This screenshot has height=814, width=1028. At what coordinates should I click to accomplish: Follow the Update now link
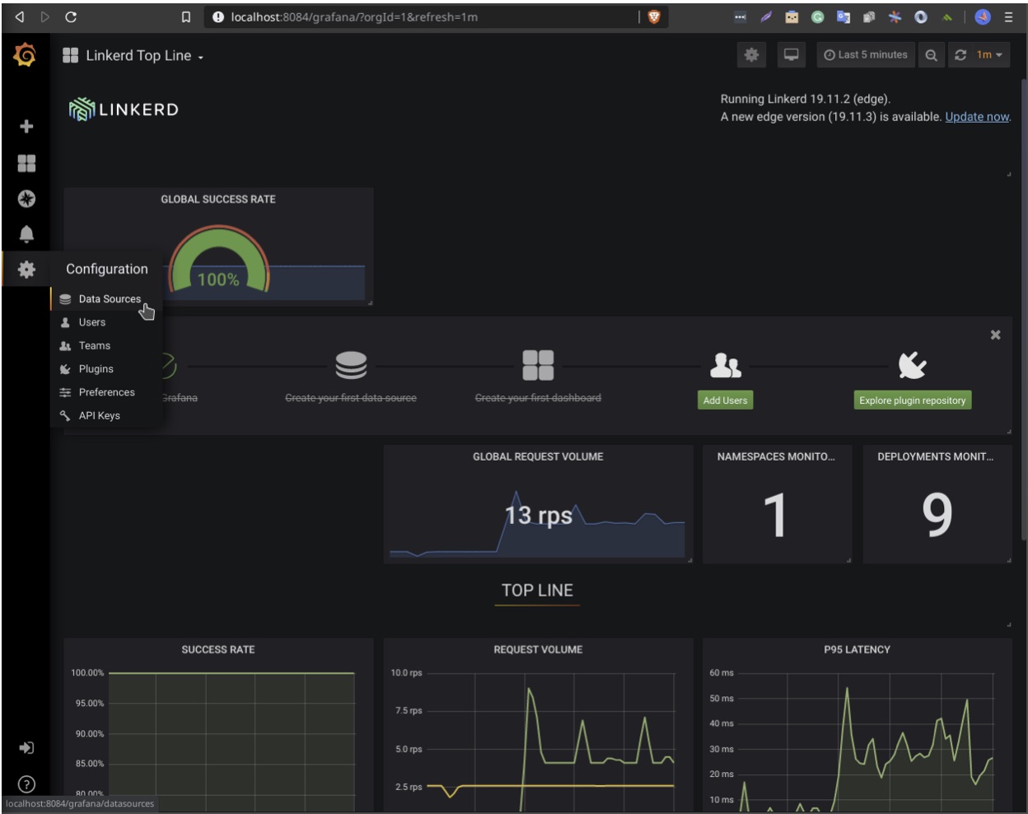click(x=977, y=117)
